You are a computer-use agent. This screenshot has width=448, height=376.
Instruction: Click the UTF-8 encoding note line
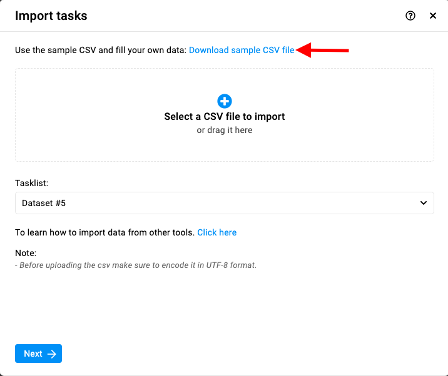[136, 265]
